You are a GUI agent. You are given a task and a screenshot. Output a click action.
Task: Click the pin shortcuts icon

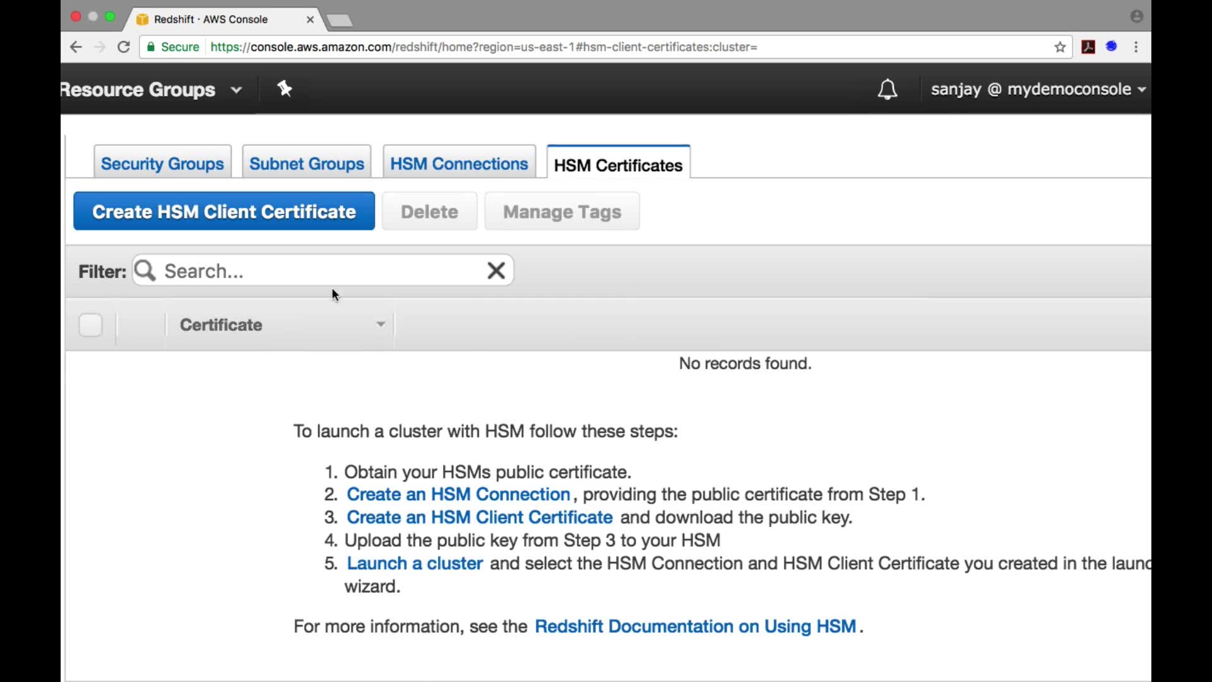point(285,89)
